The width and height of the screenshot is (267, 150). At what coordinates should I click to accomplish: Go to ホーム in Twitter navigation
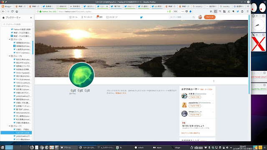[73, 17]
